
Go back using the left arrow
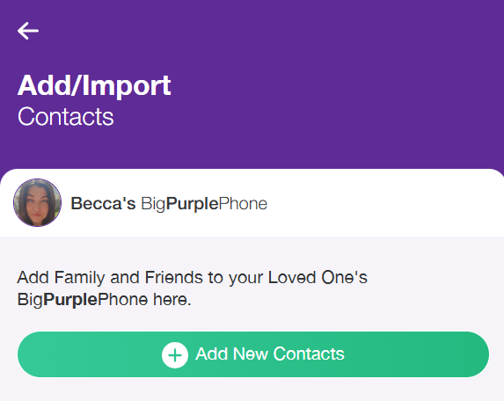pos(28,31)
